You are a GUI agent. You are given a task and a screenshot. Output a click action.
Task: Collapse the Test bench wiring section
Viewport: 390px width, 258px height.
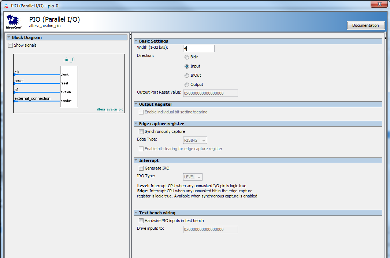[136, 212]
